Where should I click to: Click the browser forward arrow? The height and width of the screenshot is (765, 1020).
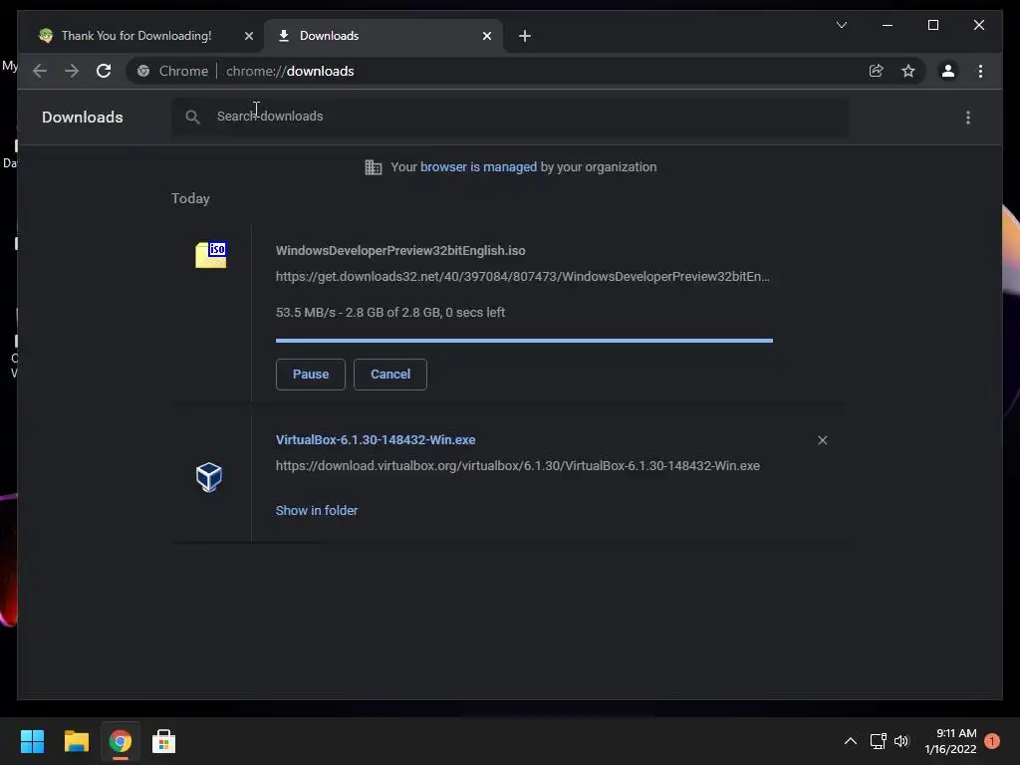coord(72,71)
